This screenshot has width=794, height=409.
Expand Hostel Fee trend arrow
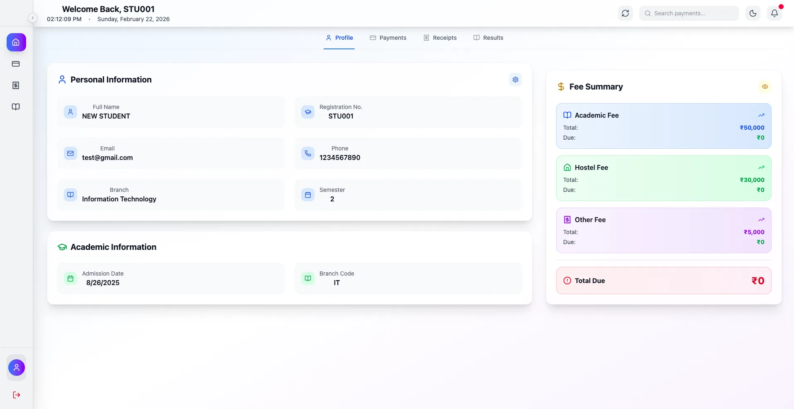761,167
